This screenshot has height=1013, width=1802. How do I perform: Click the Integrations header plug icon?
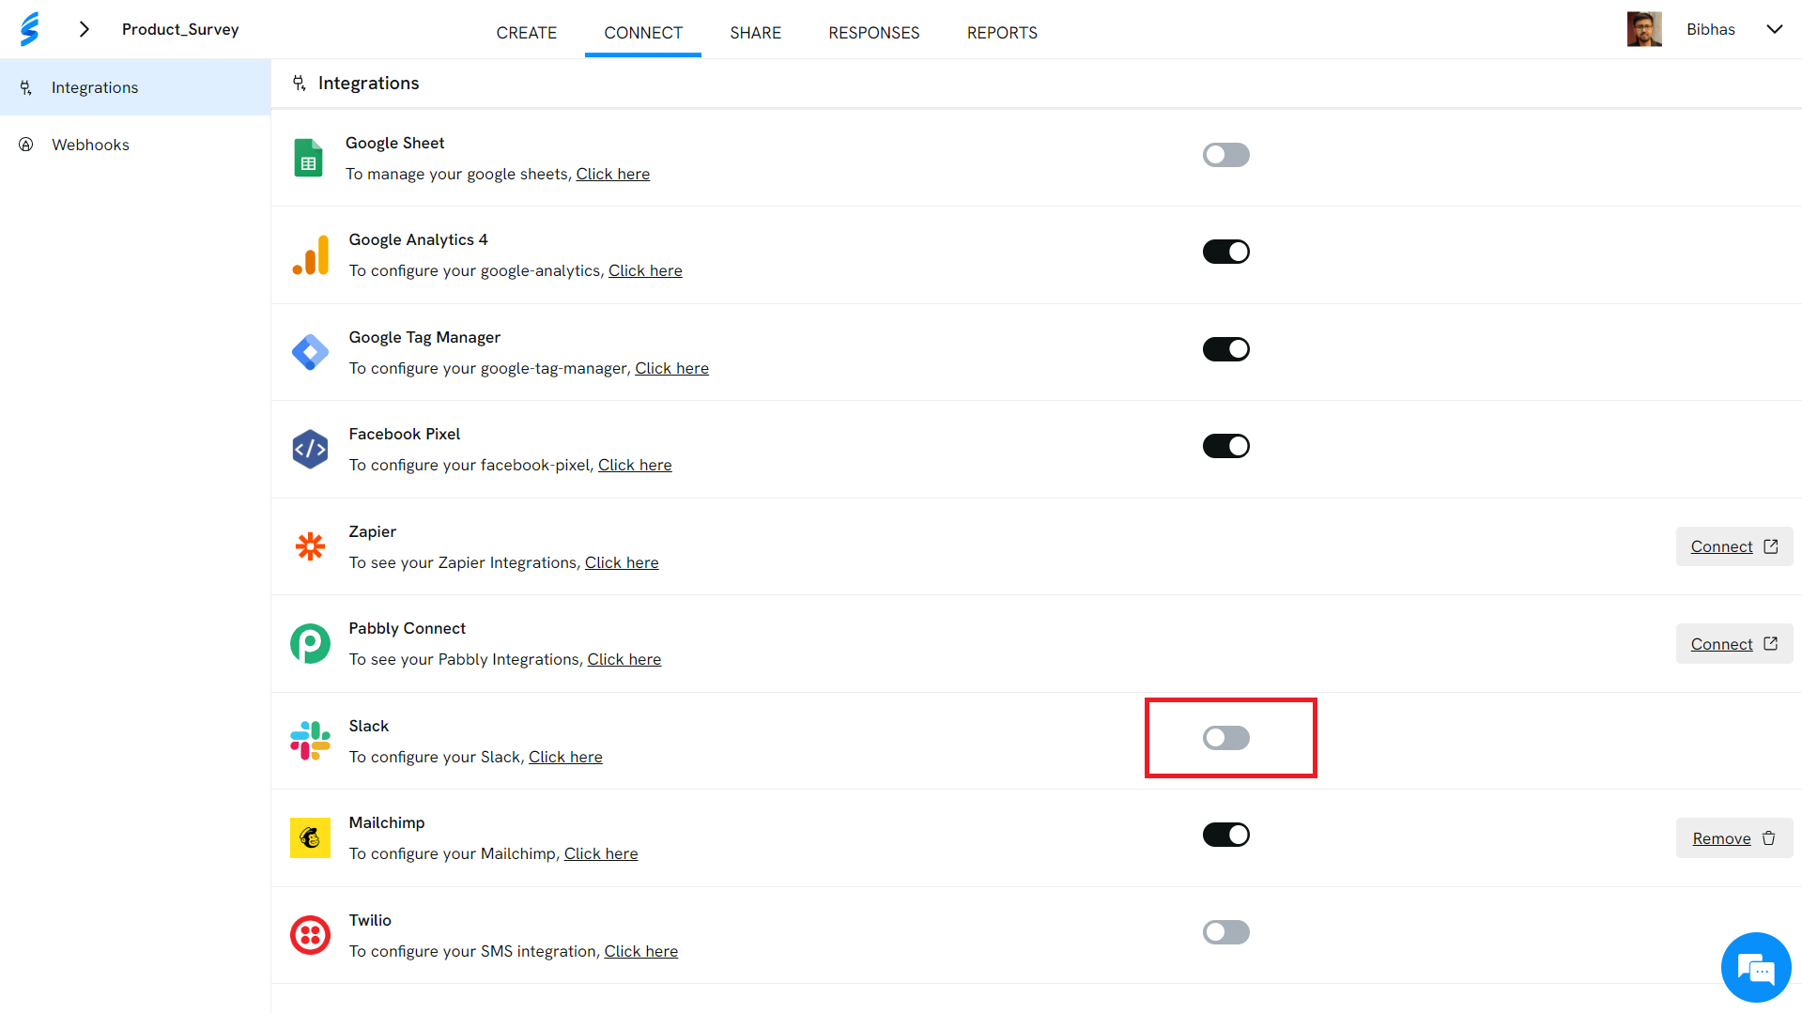click(299, 83)
